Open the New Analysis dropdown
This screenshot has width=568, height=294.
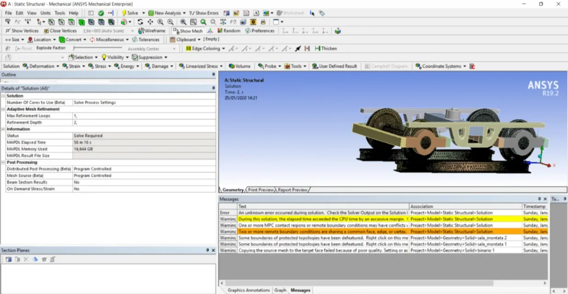(x=184, y=13)
